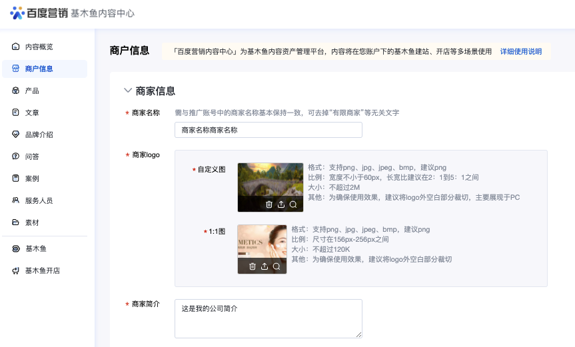
Task: Click the 商家logo field label
Action: coord(146,155)
